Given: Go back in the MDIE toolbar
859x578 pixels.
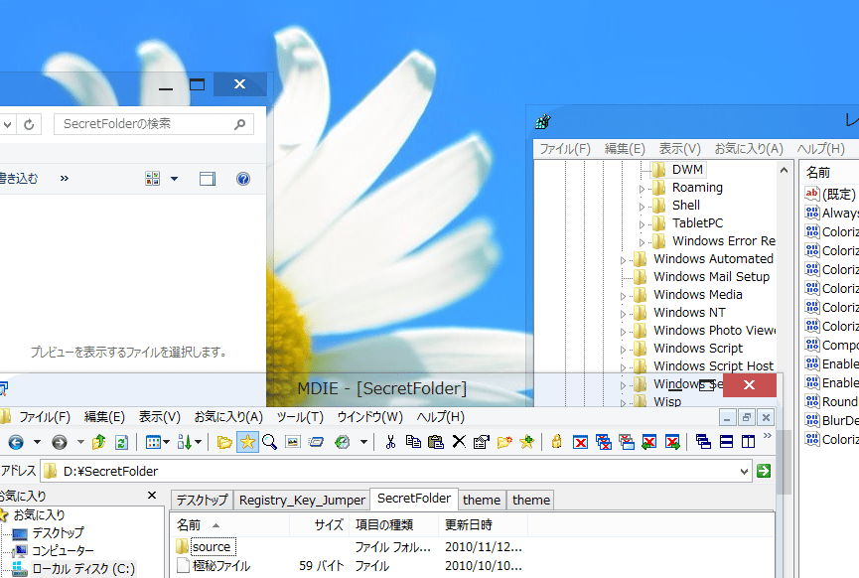Looking at the screenshot, I should pyautogui.click(x=15, y=442).
